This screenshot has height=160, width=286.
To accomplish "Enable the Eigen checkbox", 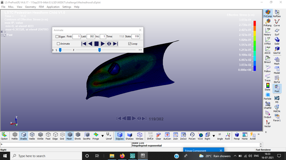I will tap(57, 37).
